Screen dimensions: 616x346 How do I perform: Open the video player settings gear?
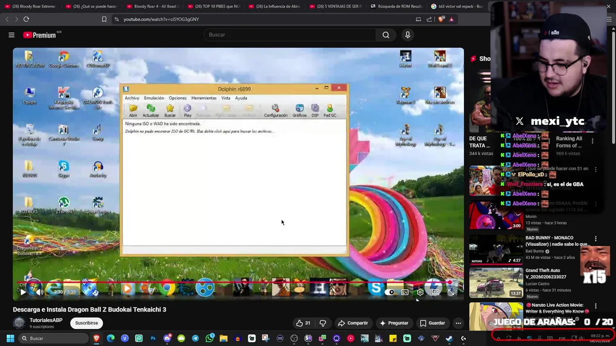coord(420,292)
